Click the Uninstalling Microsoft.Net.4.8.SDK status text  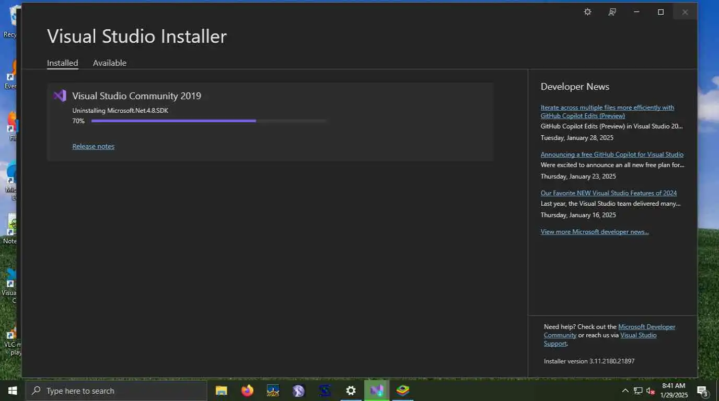point(120,110)
